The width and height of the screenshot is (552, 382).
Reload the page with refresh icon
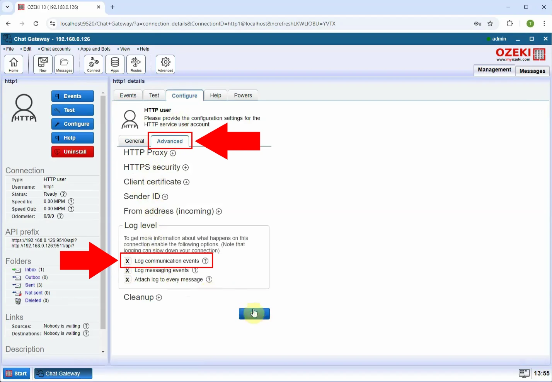point(36,24)
